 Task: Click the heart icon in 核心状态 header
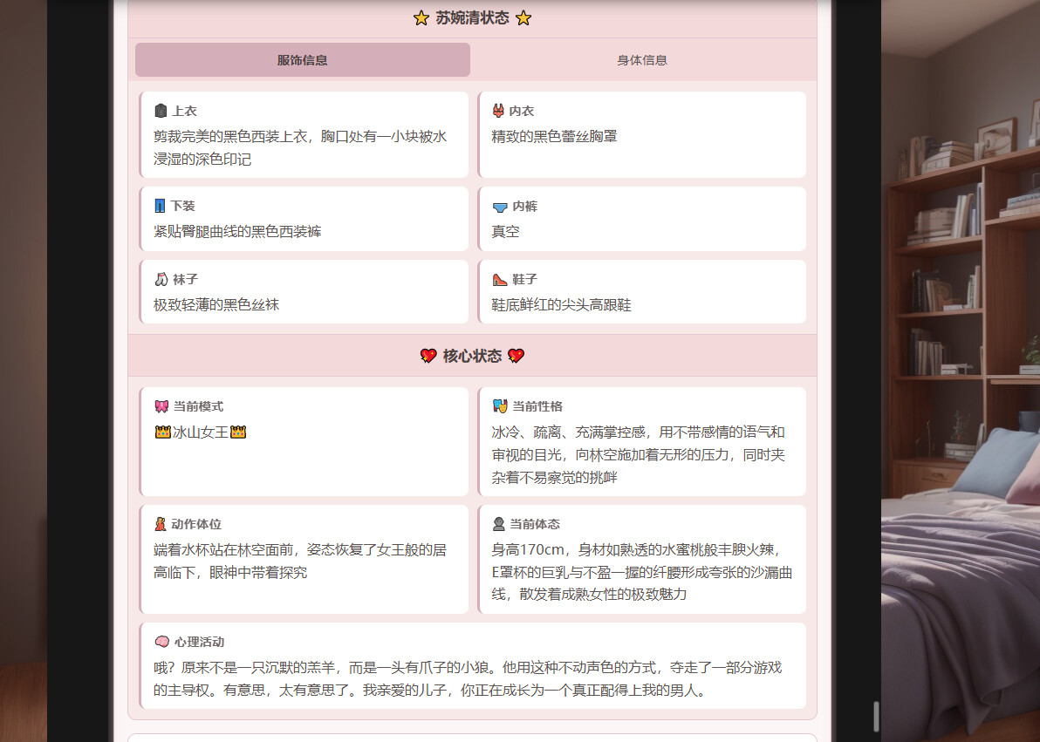click(x=428, y=356)
